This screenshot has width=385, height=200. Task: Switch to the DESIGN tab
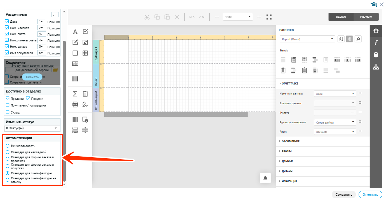pos(341,17)
